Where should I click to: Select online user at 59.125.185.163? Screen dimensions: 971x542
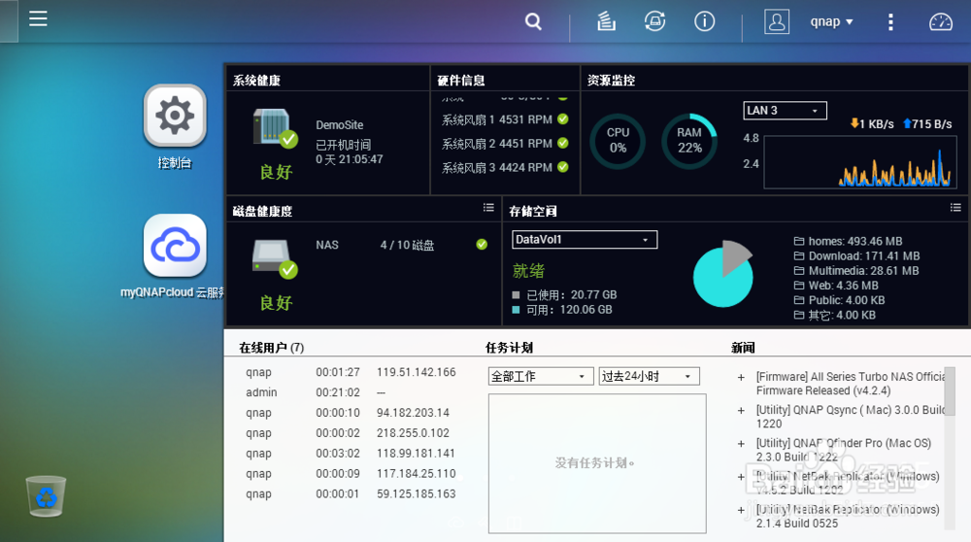pos(351,494)
